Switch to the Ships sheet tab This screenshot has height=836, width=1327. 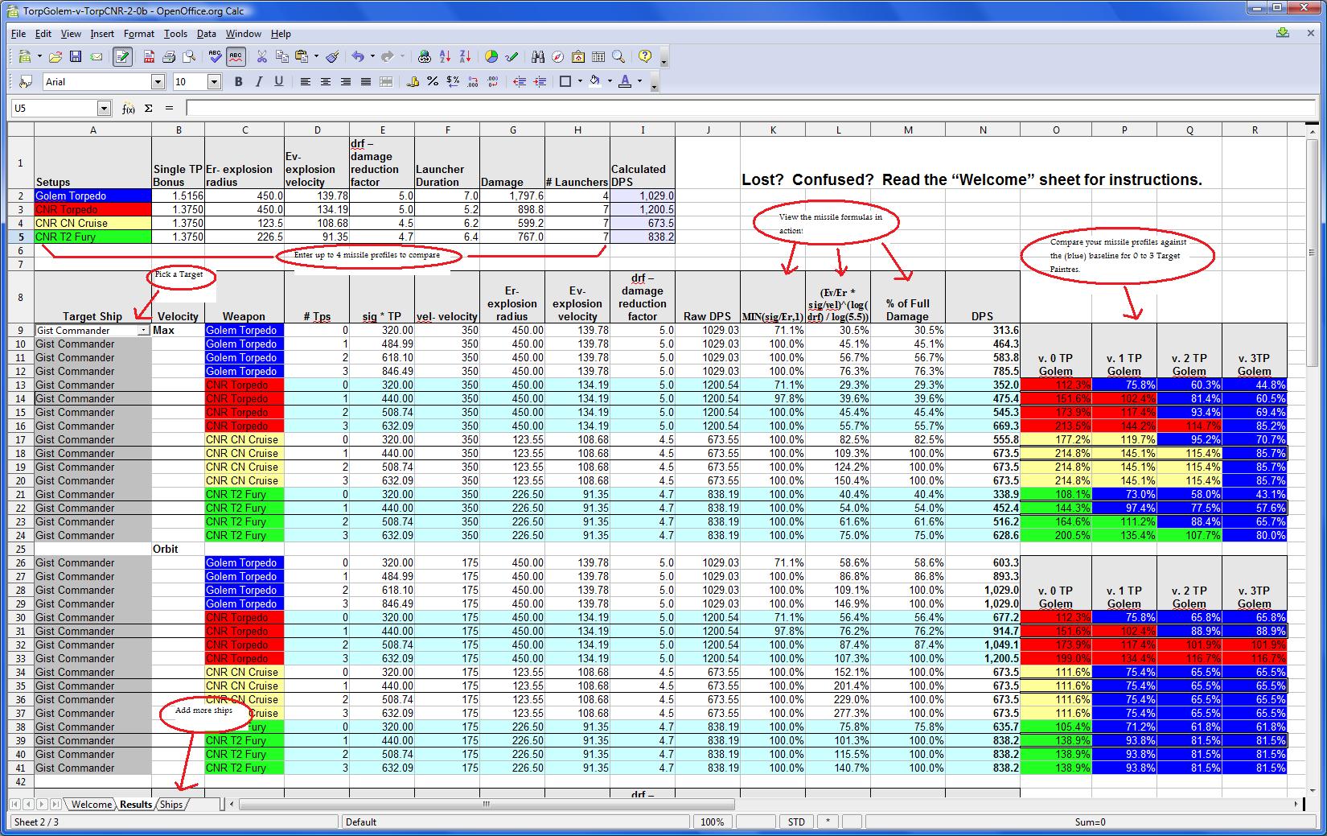click(170, 804)
